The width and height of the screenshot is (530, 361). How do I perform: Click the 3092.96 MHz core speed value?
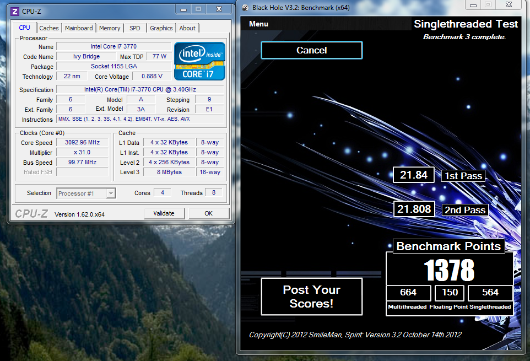pyautogui.click(x=83, y=142)
